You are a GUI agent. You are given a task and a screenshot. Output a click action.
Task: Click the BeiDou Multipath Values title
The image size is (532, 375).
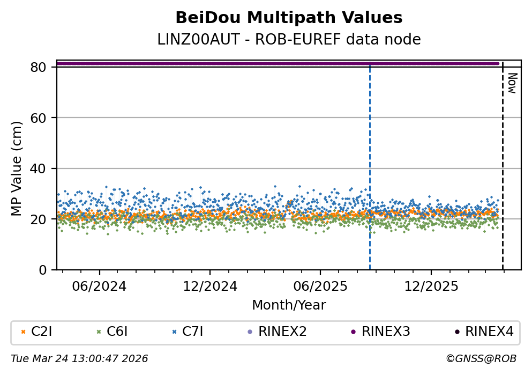(289, 18)
